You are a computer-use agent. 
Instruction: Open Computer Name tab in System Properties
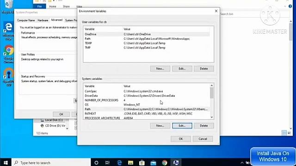pos(26,20)
